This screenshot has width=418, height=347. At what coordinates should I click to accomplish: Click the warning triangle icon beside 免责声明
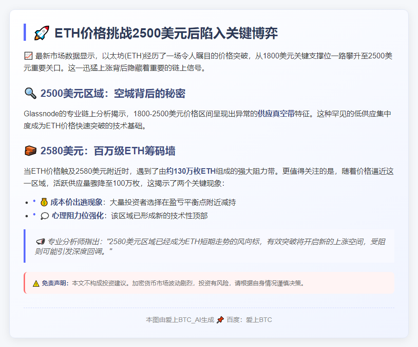[36, 283]
